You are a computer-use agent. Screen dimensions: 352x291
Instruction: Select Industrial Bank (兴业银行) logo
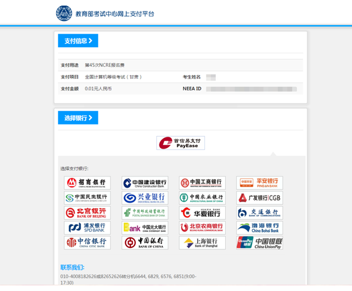(x=145, y=198)
